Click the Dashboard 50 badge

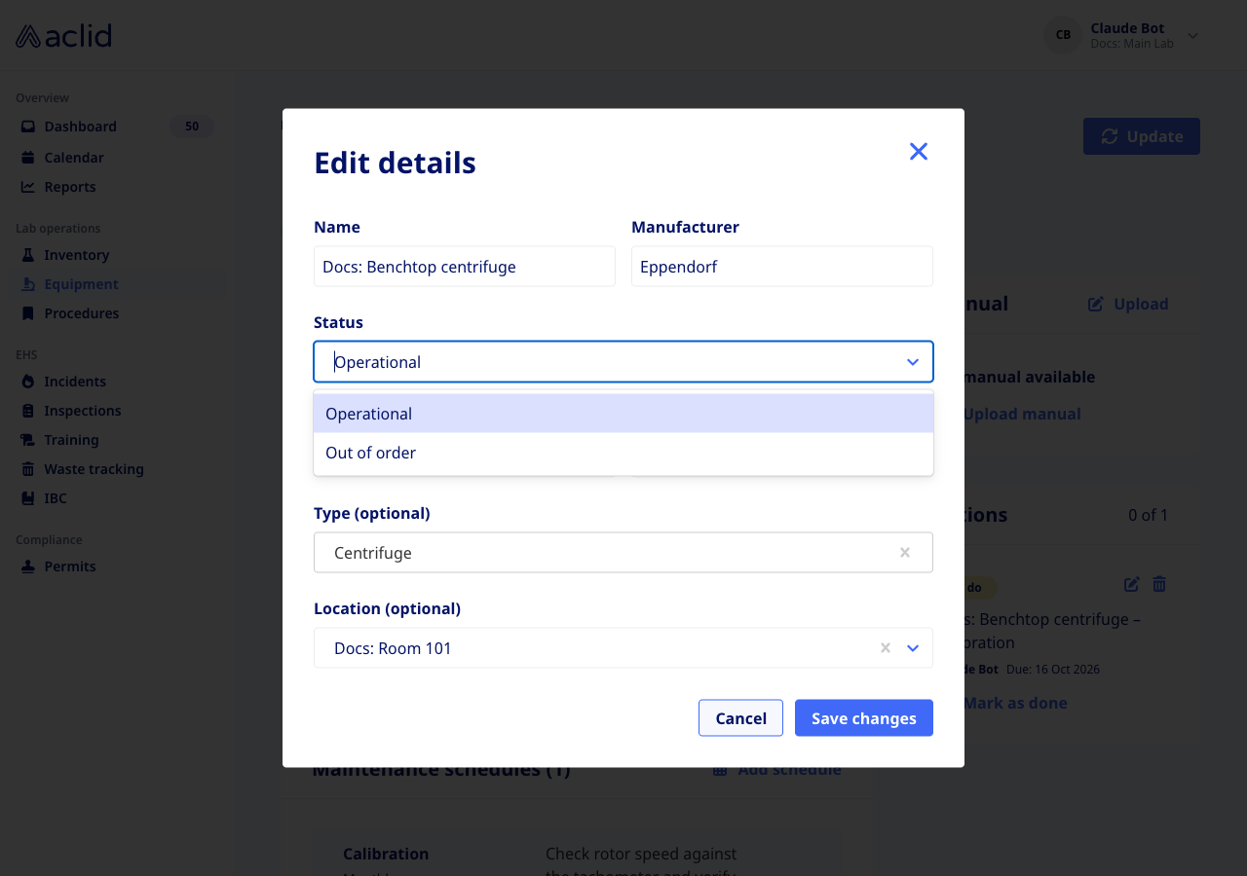tap(192, 127)
